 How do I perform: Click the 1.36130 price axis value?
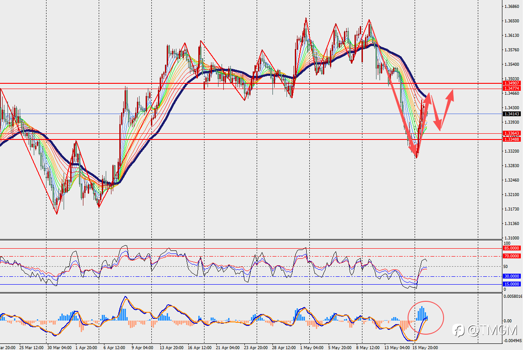coord(512,36)
